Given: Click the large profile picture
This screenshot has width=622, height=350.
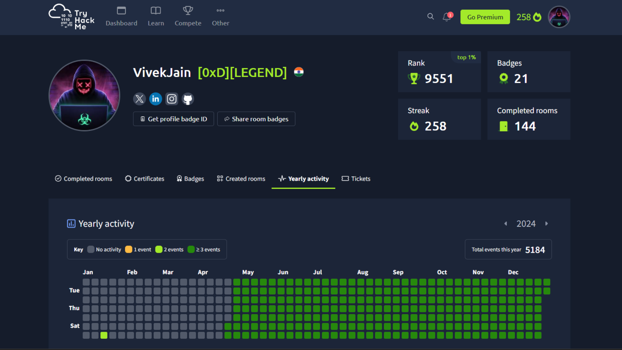Looking at the screenshot, I should [x=84, y=95].
